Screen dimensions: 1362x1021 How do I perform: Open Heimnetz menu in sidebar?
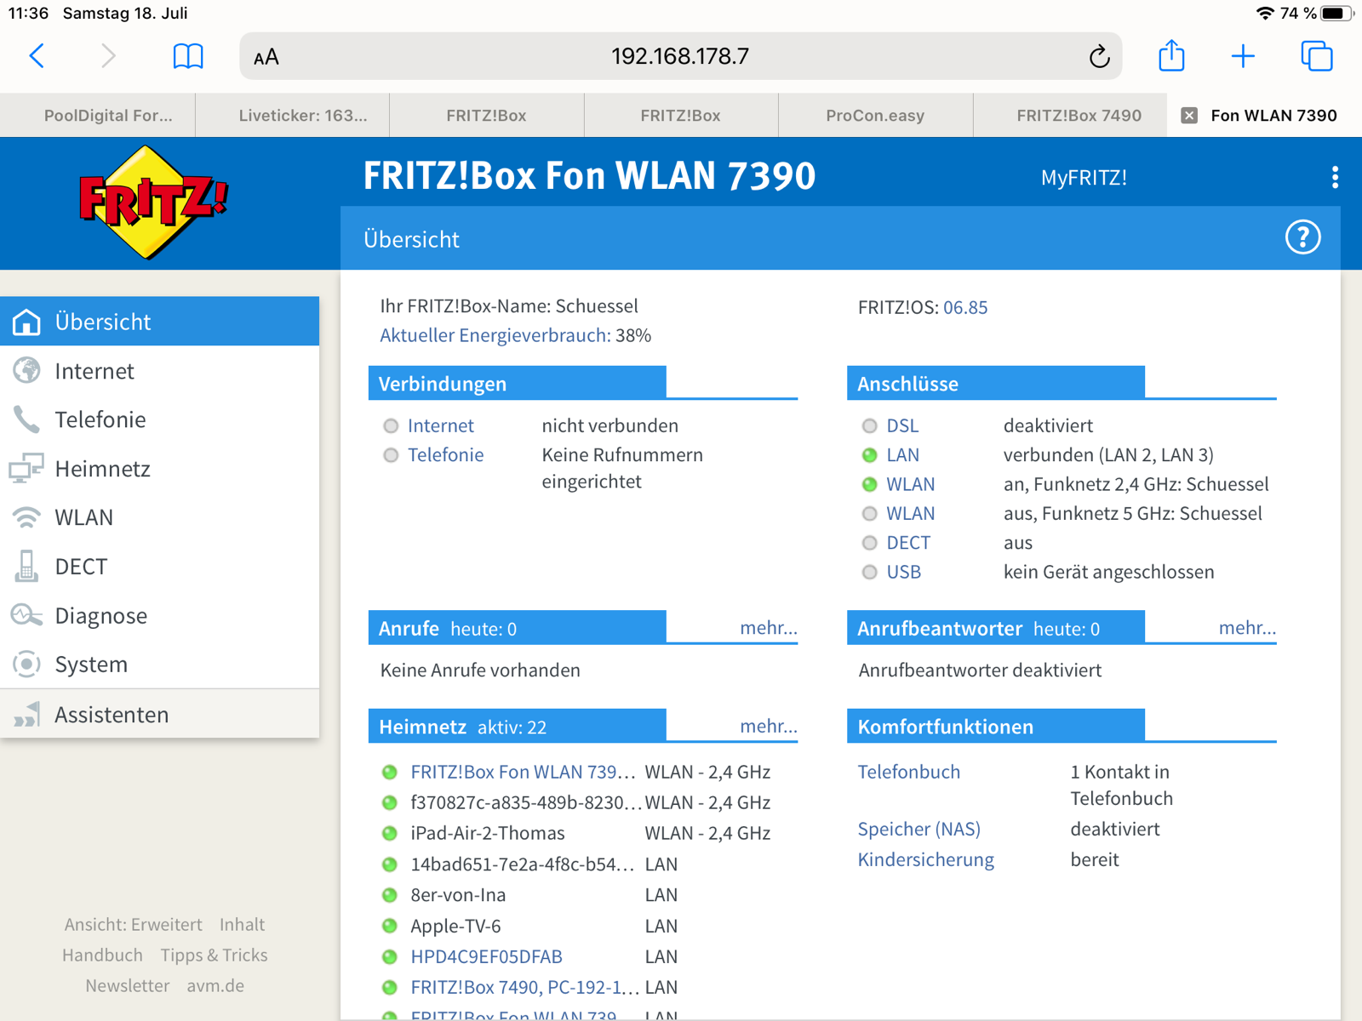[x=160, y=469]
